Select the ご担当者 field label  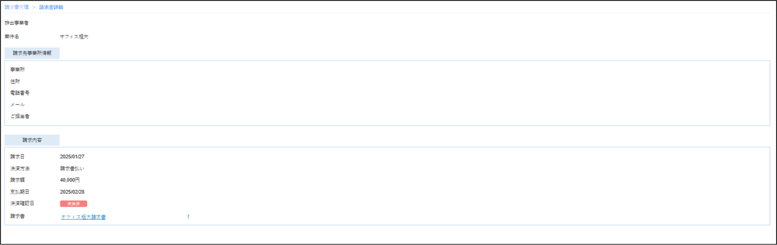click(x=20, y=116)
